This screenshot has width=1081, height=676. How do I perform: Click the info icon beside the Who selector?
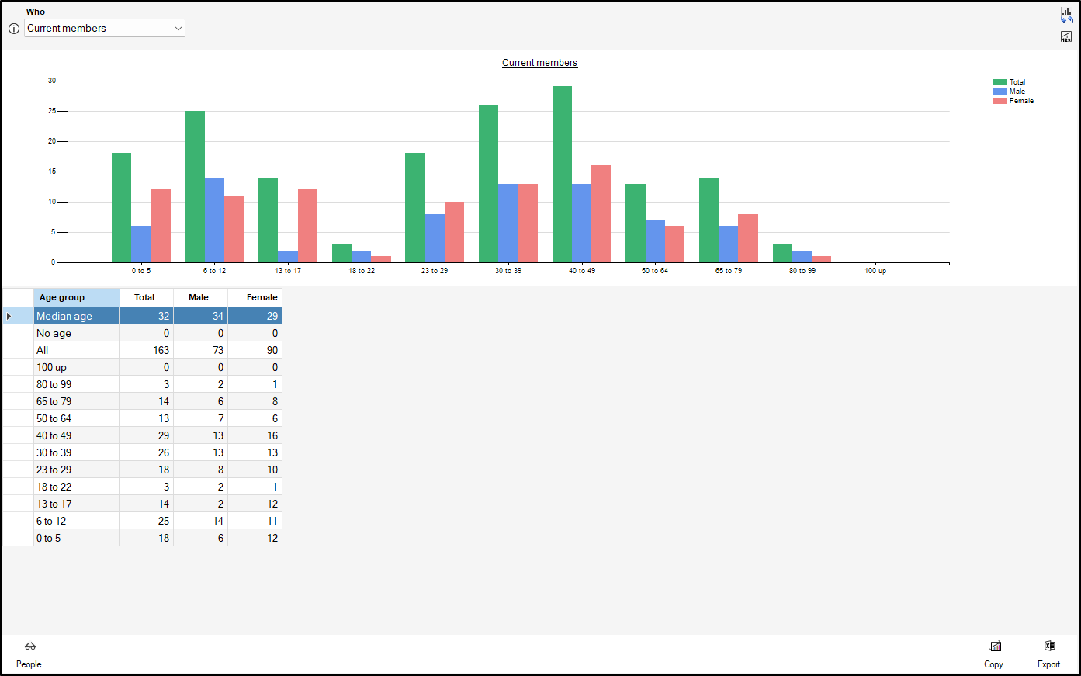tap(13, 28)
